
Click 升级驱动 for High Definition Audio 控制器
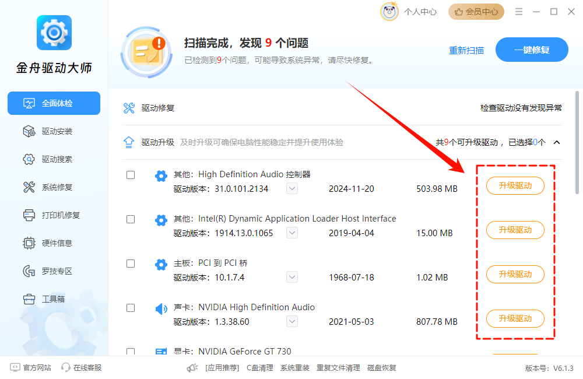point(515,185)
